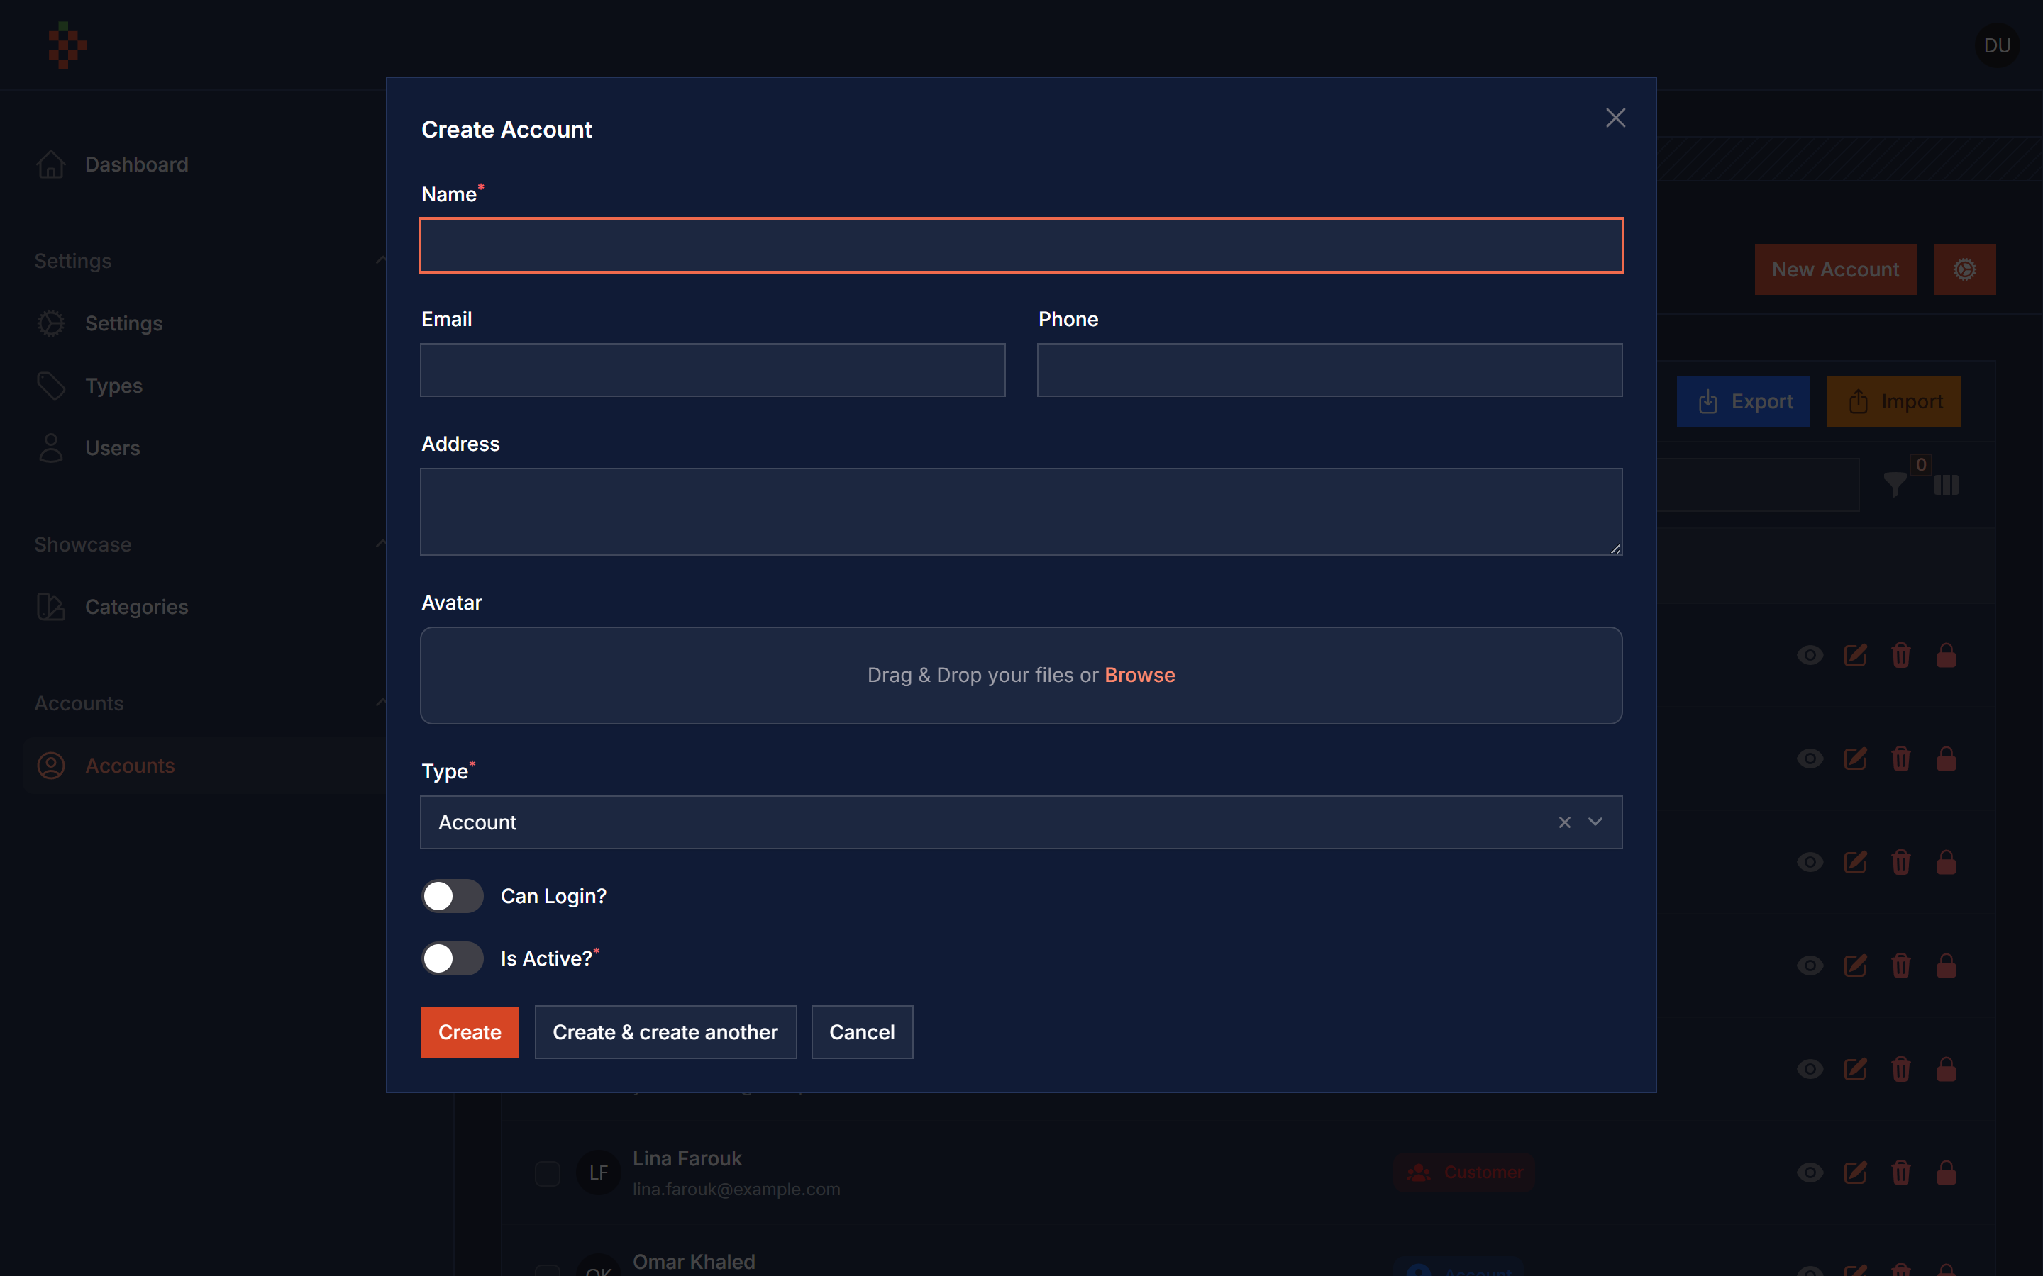The width and height of the screenshot is (2043, 1276).
Task: Click the app logo in header
Action: (x=67, y=45)
